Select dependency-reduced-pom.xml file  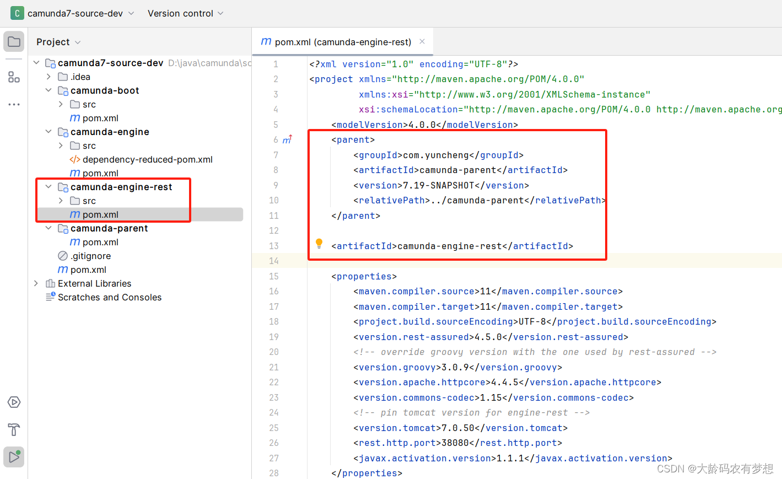point(148,159)
